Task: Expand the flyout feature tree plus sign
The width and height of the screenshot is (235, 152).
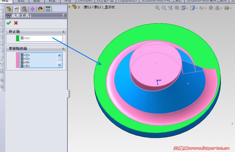Action: coord(69,7)
